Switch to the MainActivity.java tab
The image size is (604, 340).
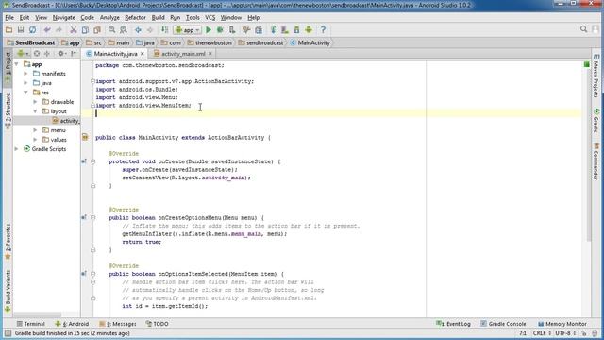pyautogui.click(x=115, y=54)
